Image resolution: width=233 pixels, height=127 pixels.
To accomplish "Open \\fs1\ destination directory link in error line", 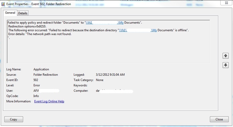I will point(138,30).
